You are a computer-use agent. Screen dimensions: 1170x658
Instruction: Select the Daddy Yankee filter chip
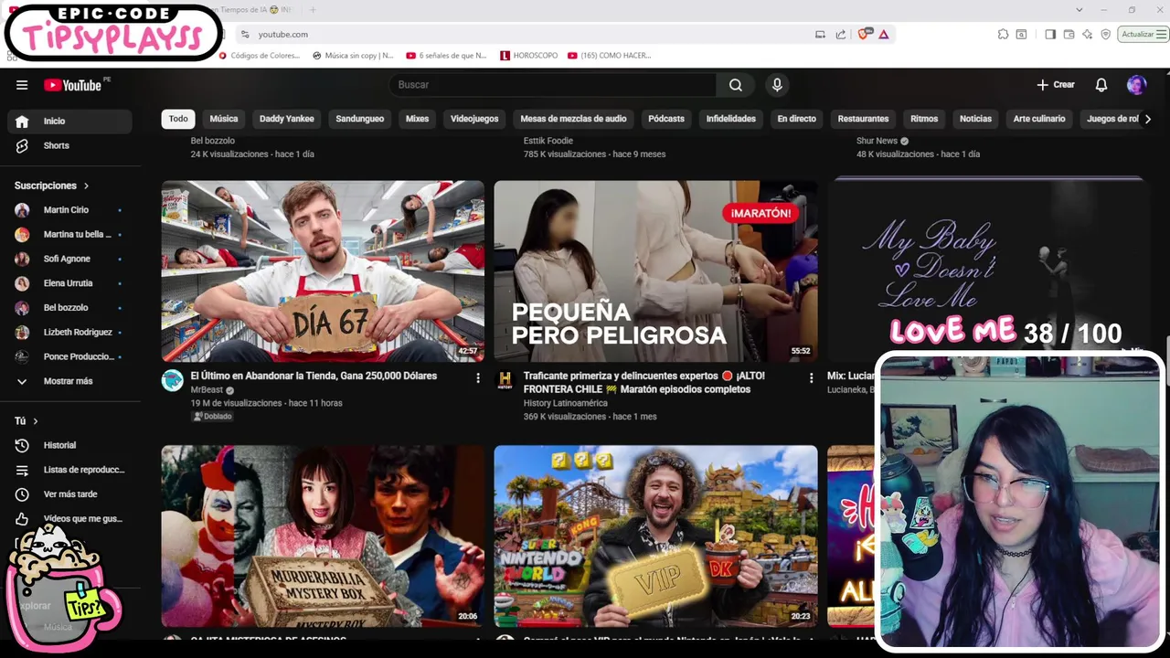click(x=287, y=119)
